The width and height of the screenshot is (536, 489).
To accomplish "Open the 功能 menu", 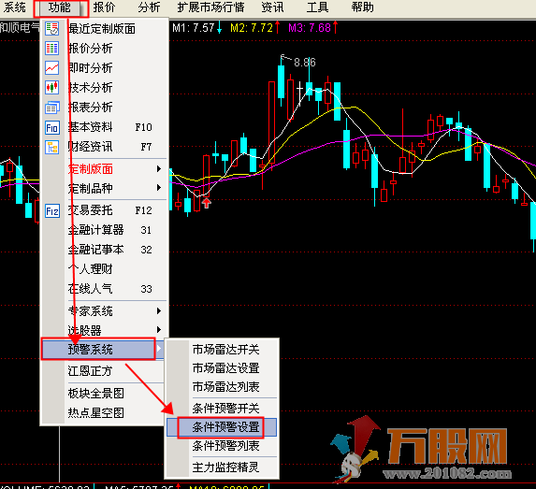I will point(61,7).
